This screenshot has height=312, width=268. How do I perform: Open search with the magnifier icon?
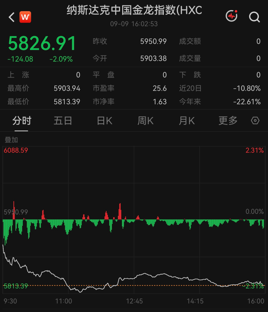(x=254, y=17)
